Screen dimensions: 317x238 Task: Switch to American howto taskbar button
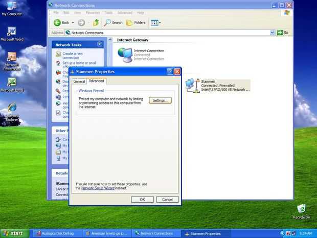tap(106, 233)
